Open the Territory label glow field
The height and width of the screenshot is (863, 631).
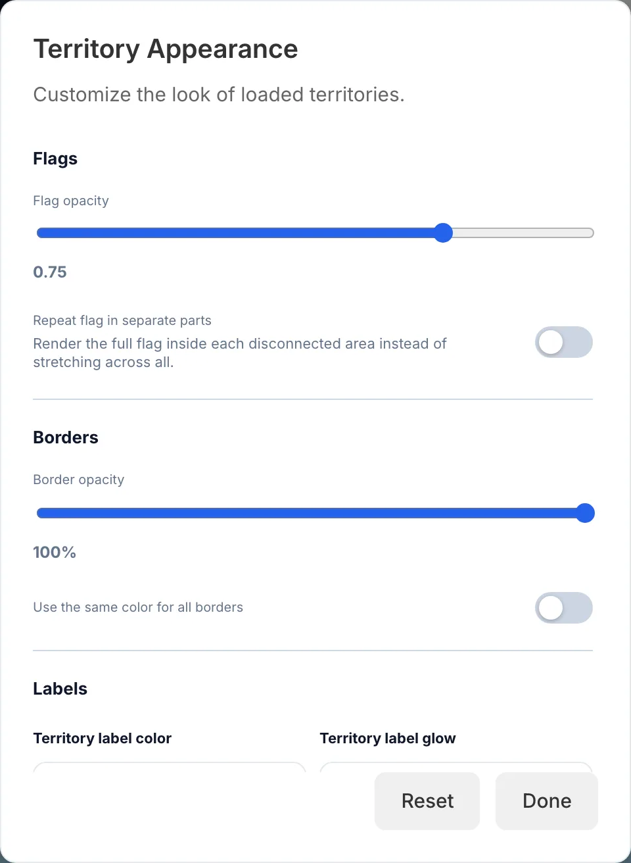click(x=456, y=767)
